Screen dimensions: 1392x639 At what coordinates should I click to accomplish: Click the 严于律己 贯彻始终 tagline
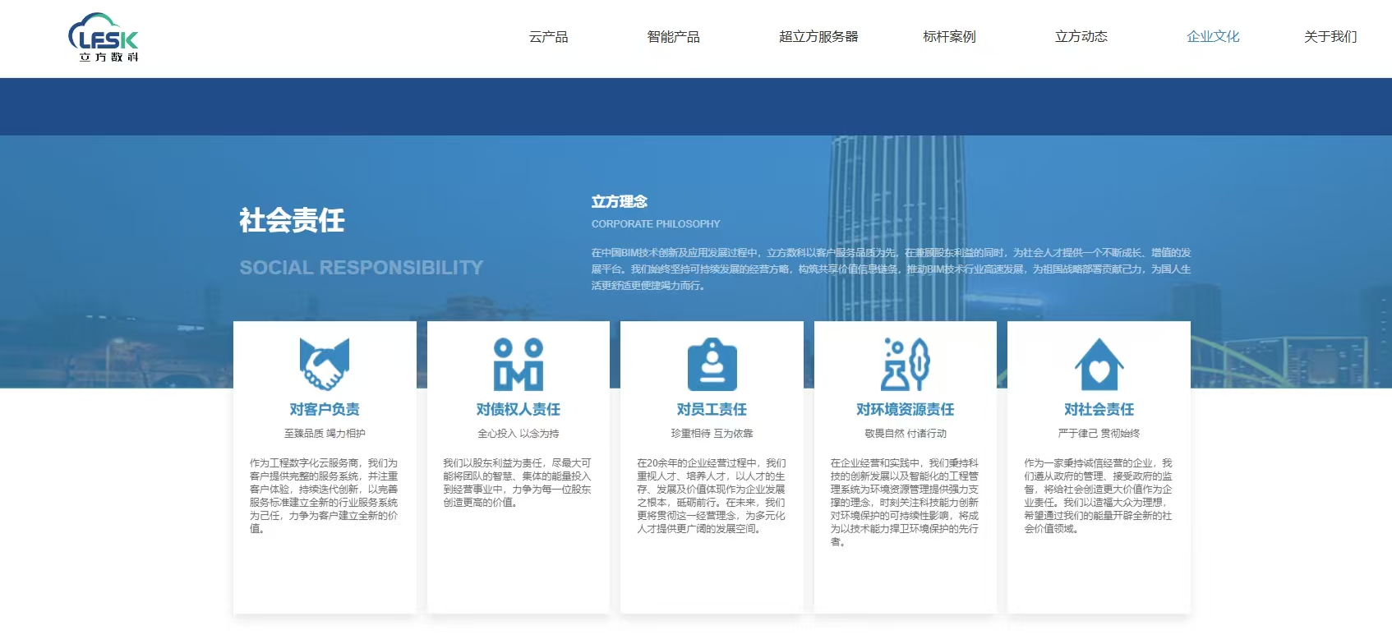(1099, 434)
